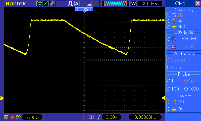Choose Fine Volts/Div adjustment

point(169,68)
